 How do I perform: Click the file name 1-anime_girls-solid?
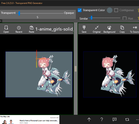click(54, 29)
